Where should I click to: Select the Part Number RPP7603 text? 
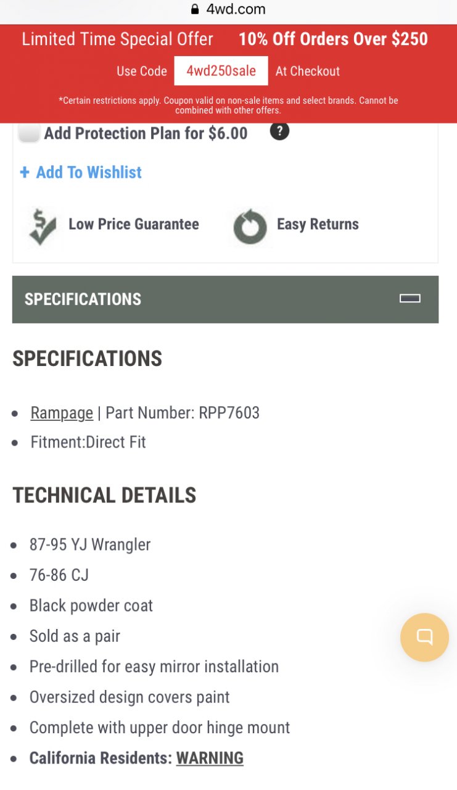[x=183, y=412]
